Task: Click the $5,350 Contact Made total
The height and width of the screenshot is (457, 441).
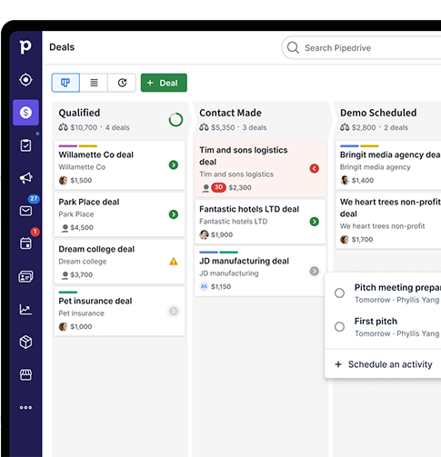Action: pos(223,127)
